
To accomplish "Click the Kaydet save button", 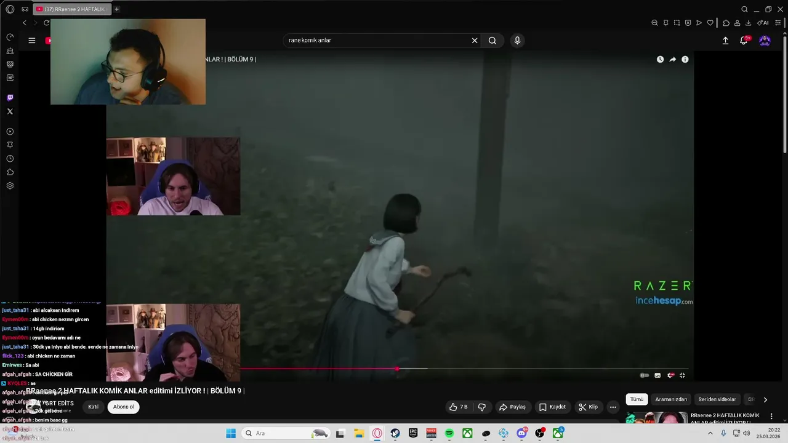I will (x=552, y=407).
